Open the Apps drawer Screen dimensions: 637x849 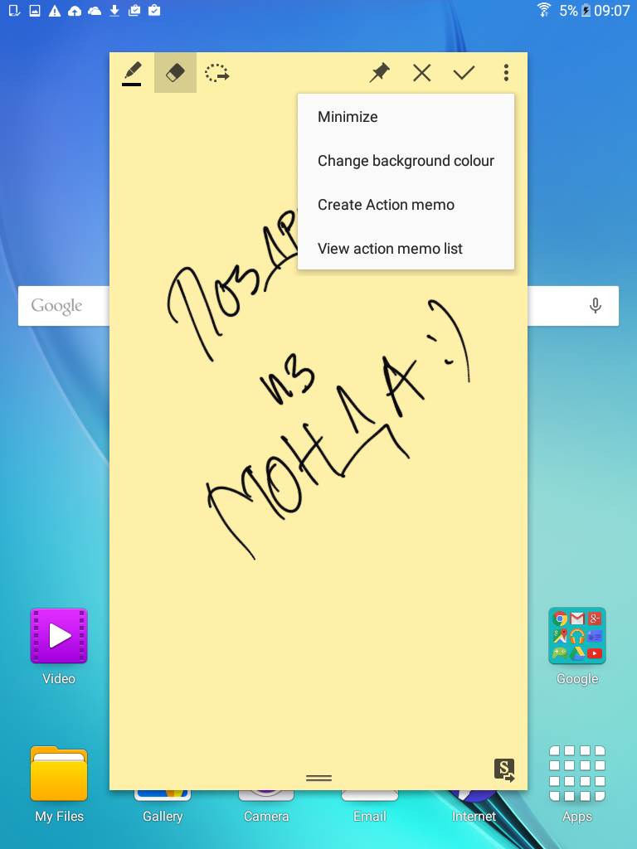pyautogui.click(x=577, y=774)
